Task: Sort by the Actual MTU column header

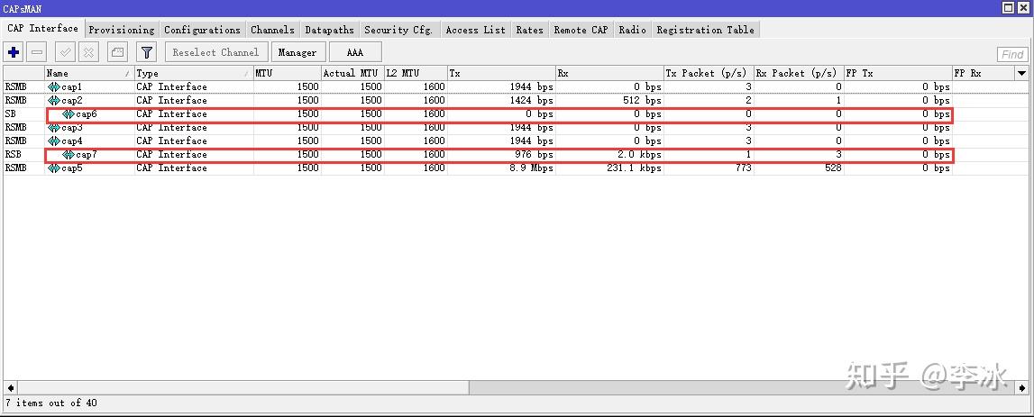Action: (352, 73)
